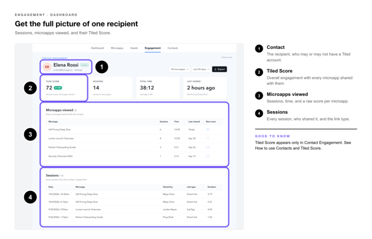
Task: Click the Total Time value 38:12
Action: (147, 88)
